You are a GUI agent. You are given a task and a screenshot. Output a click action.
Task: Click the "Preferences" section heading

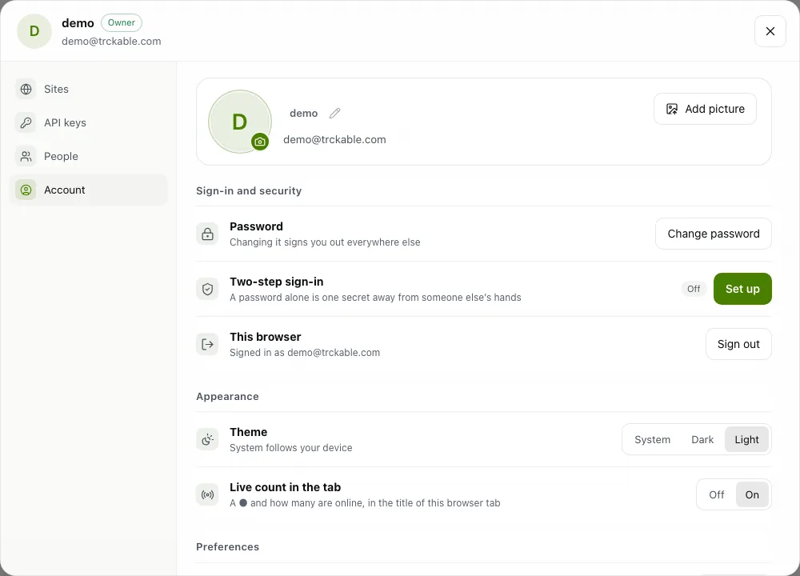pos(227,547)
